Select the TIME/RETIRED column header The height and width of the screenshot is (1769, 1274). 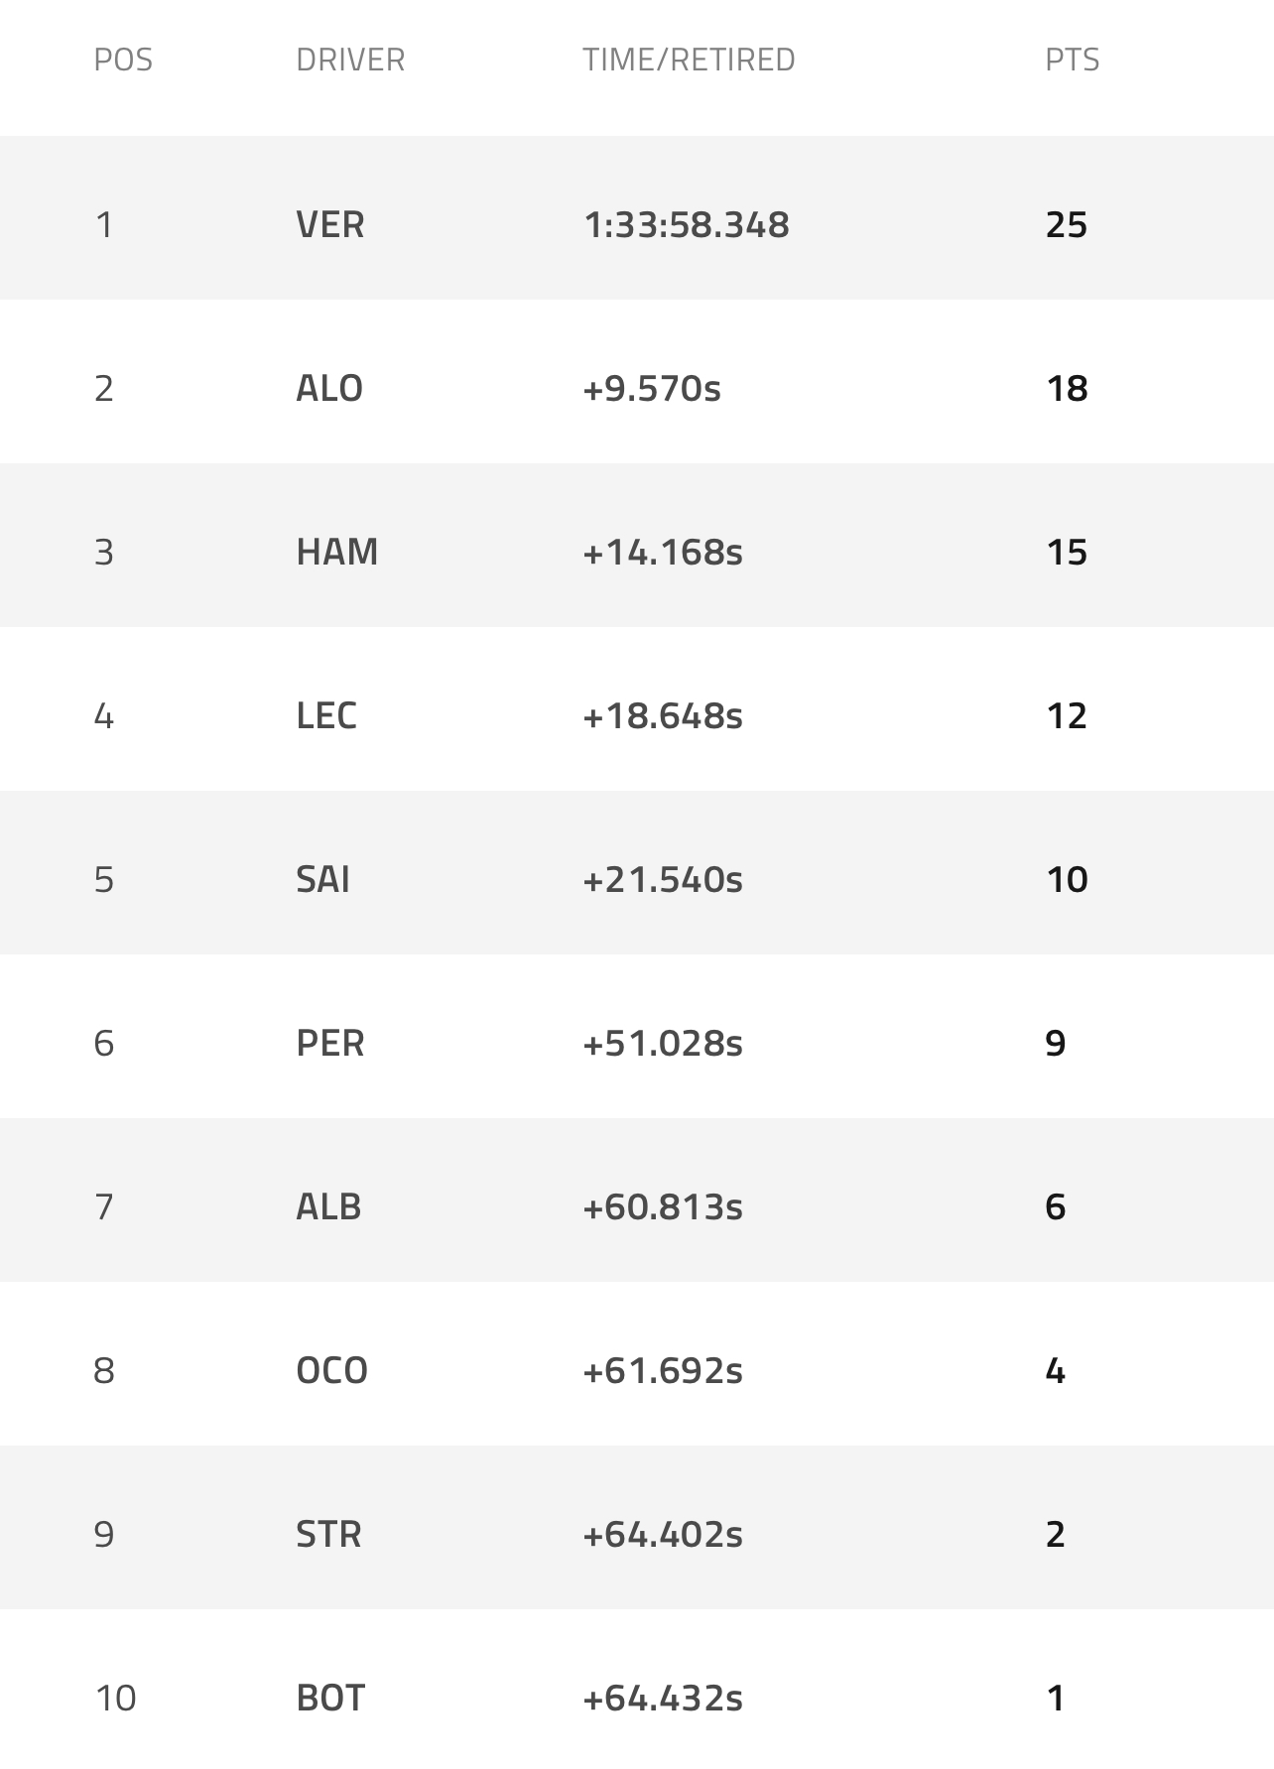(689, 61)
